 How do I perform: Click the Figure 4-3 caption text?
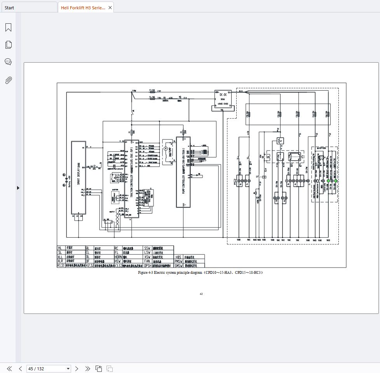(200, 272)
